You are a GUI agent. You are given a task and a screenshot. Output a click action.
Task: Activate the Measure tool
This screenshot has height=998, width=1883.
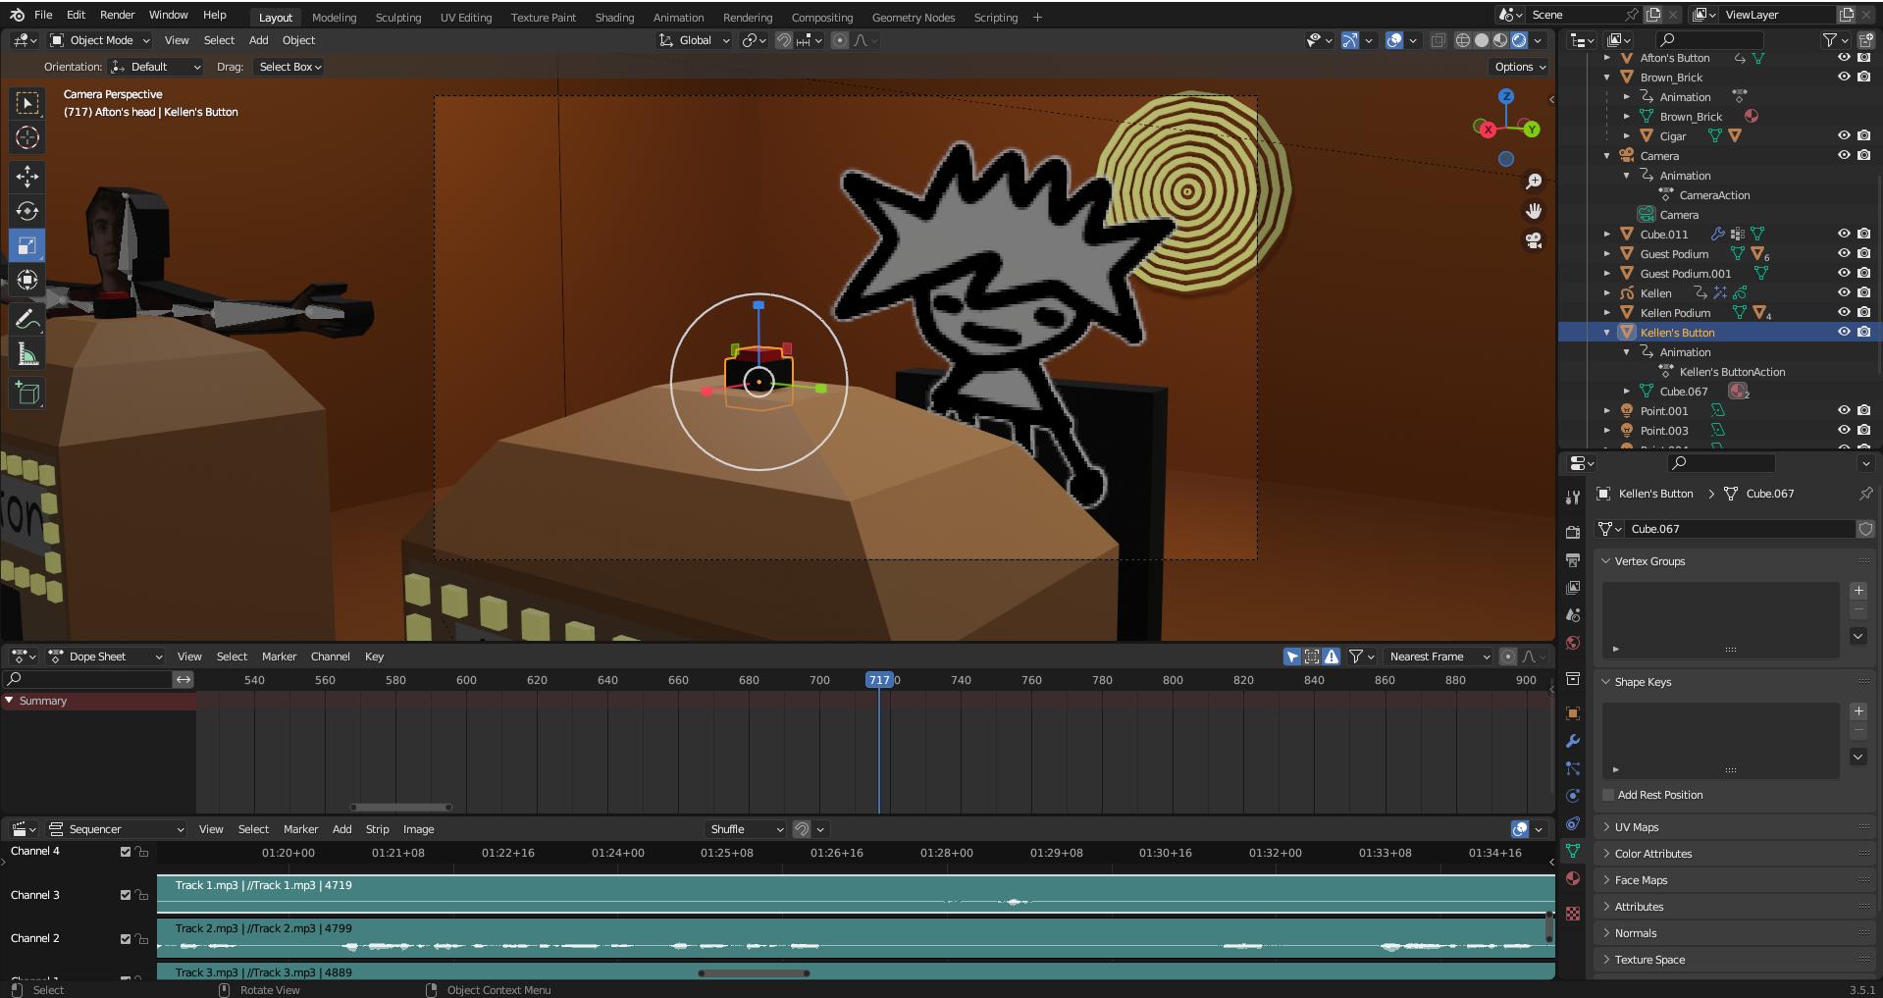26,351
